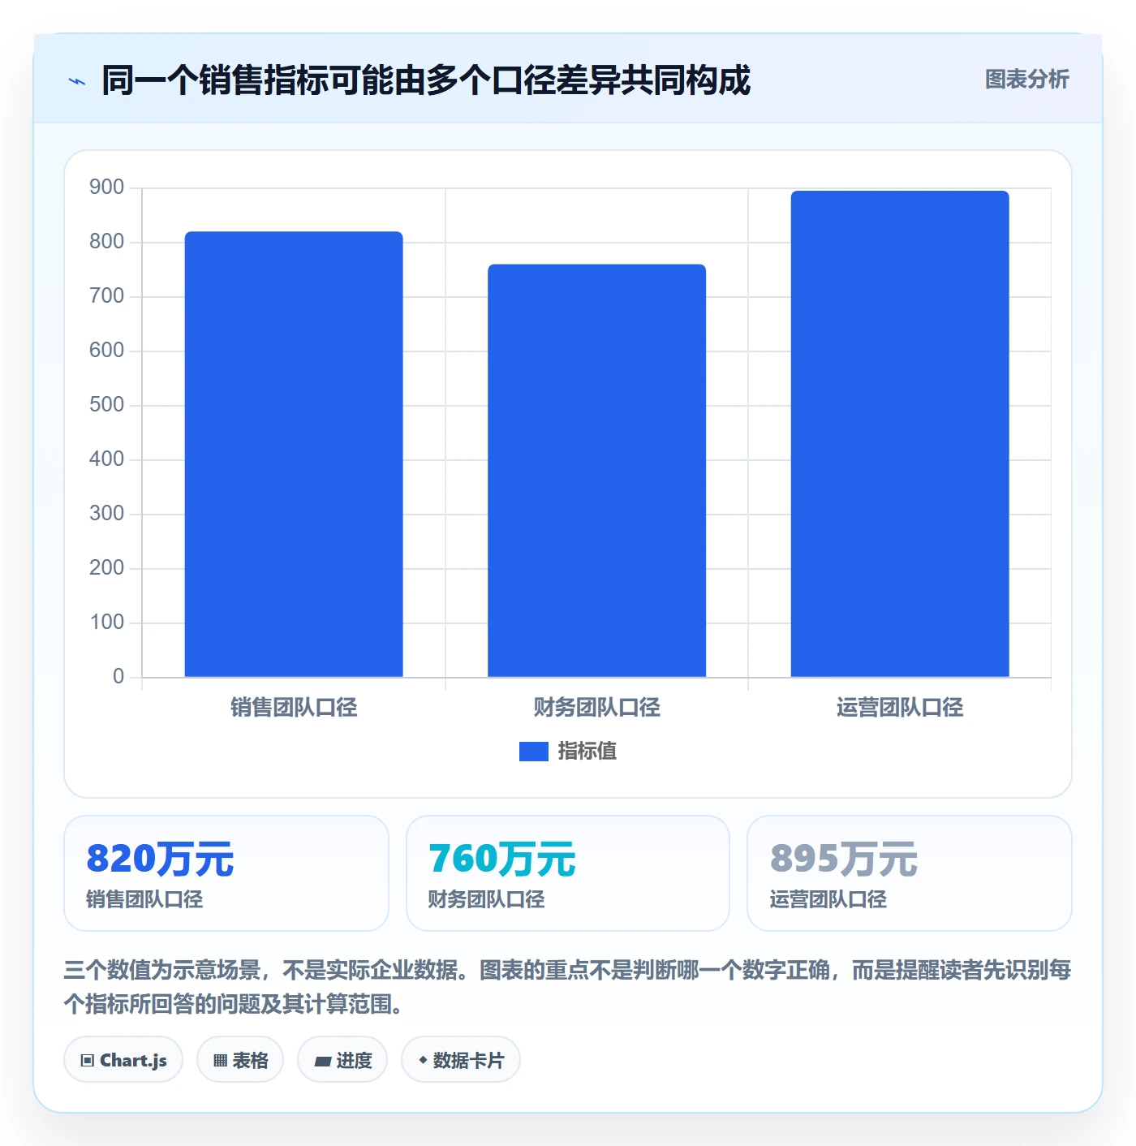
Task: Click the note paragraph starting 三个数值为示意场景
Action: point(567,987)
